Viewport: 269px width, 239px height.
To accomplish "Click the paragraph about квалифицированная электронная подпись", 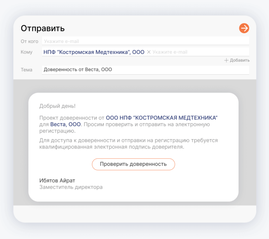I will (128, 144).
